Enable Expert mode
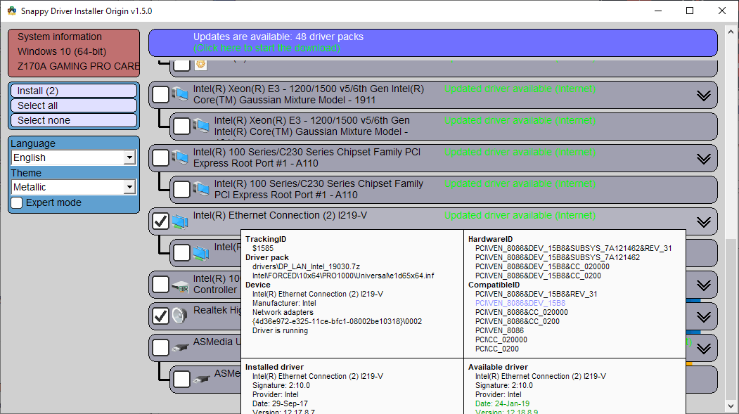The image size is (739, 414). click(x=17, y=202)
